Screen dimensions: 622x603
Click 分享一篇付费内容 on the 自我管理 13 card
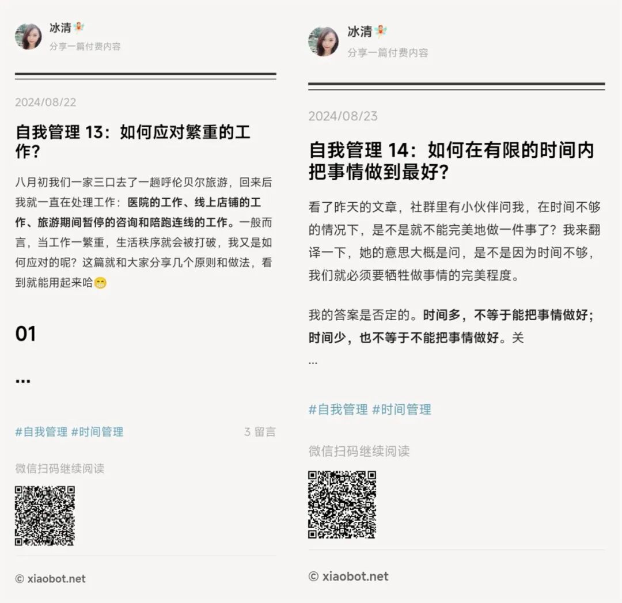pyautogui.click(x=85, y=47)
